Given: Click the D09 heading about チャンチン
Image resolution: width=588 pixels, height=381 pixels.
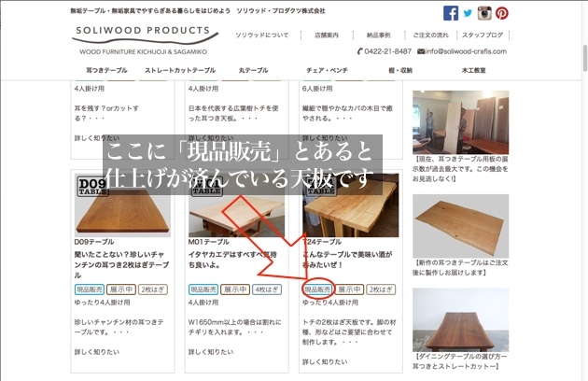Looking at the screenshot, I should pos(122,264).
